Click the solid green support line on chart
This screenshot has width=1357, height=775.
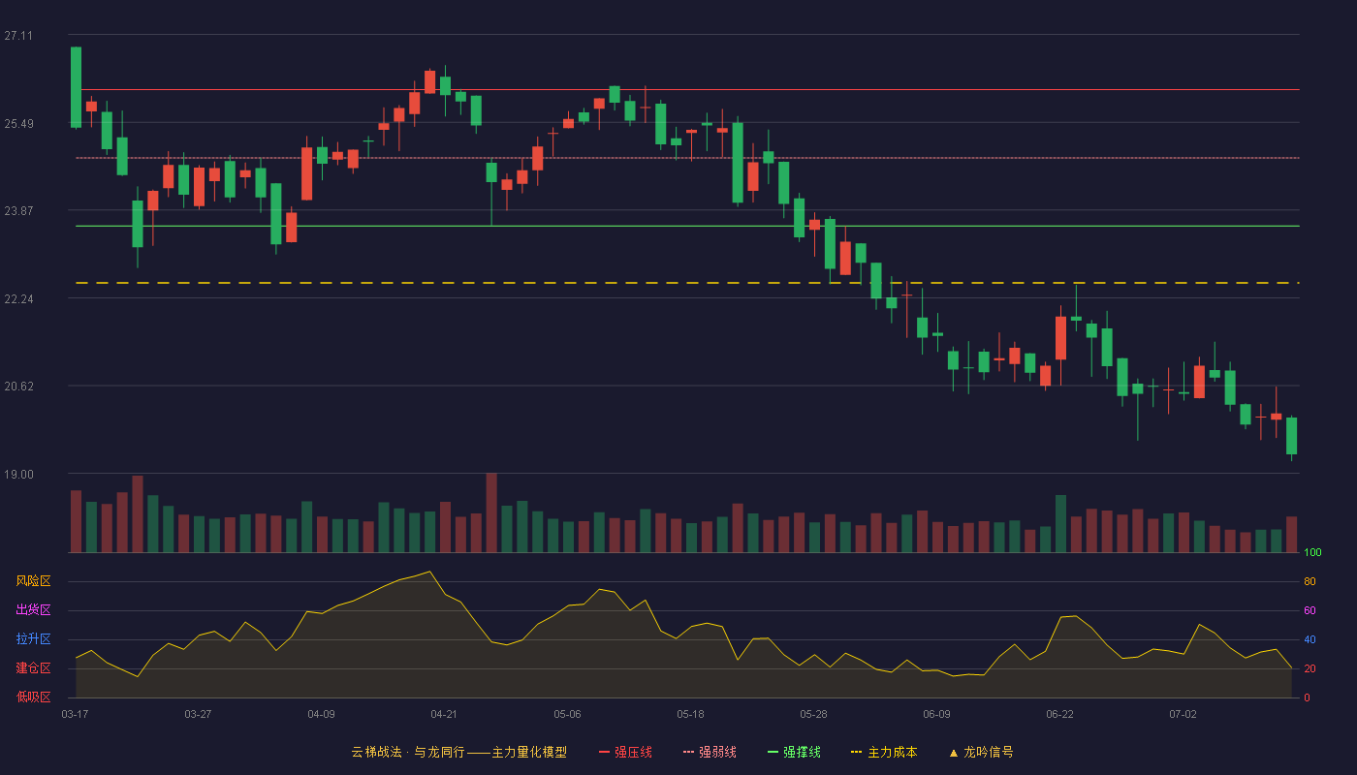click(x=687, y=226)
